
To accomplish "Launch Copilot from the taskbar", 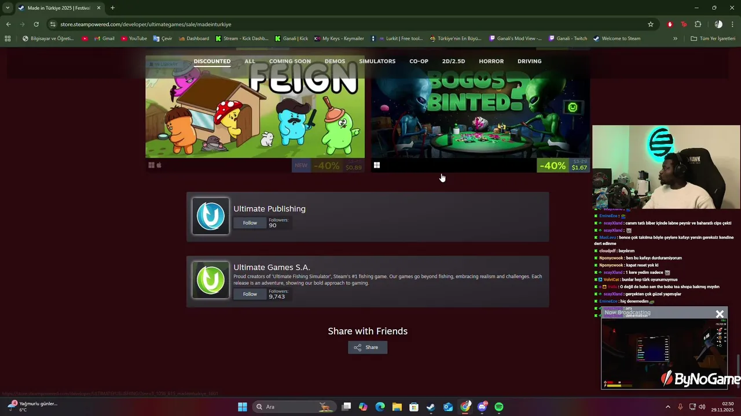I will 363,407.
